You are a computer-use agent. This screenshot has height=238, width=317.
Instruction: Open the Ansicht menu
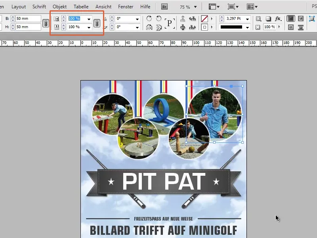pyautogui.click(x=103, y=6)
